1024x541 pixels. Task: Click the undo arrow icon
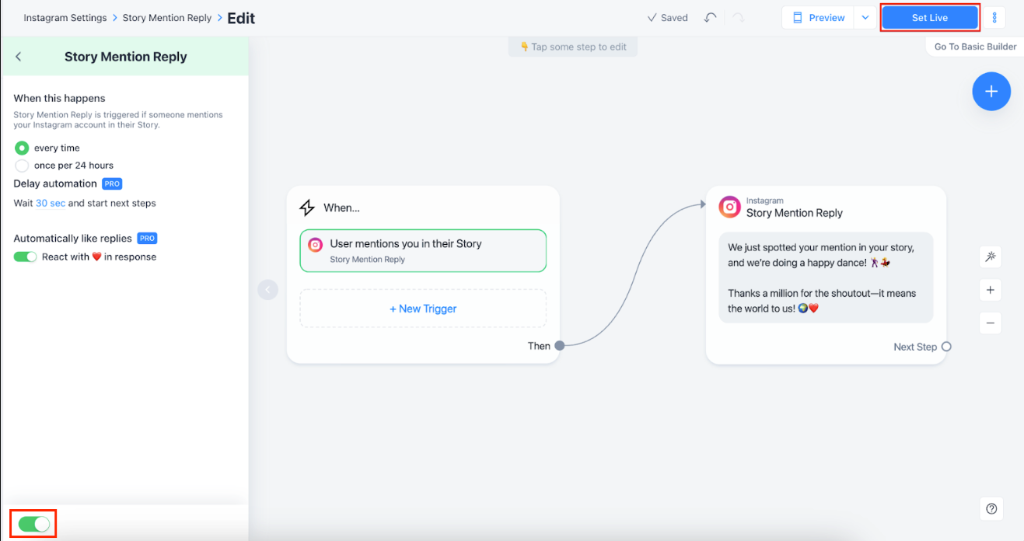pyautogui.click(x=710, y=18)
